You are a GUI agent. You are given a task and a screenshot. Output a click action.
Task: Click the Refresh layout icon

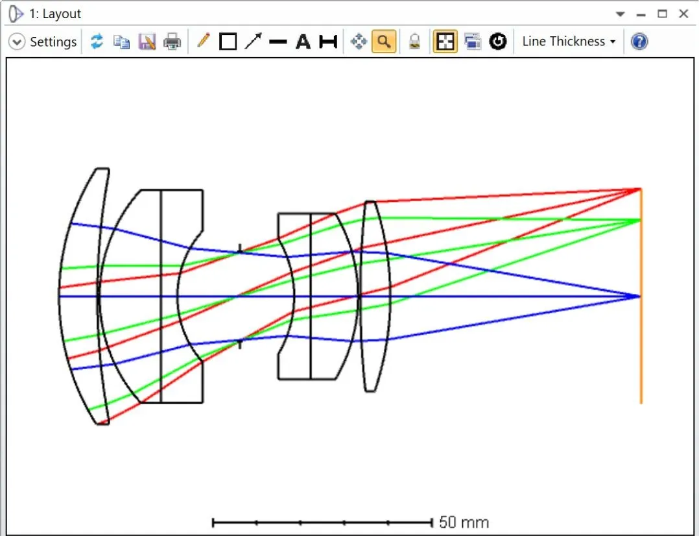click(x=97, y=42)
